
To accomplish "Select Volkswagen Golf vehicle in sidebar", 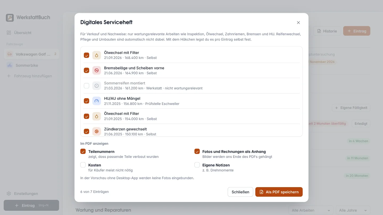I will (31, 54).
